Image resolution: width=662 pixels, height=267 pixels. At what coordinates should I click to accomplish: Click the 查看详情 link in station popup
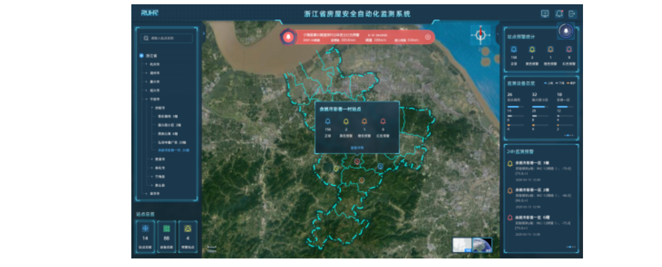click(357, 147)
